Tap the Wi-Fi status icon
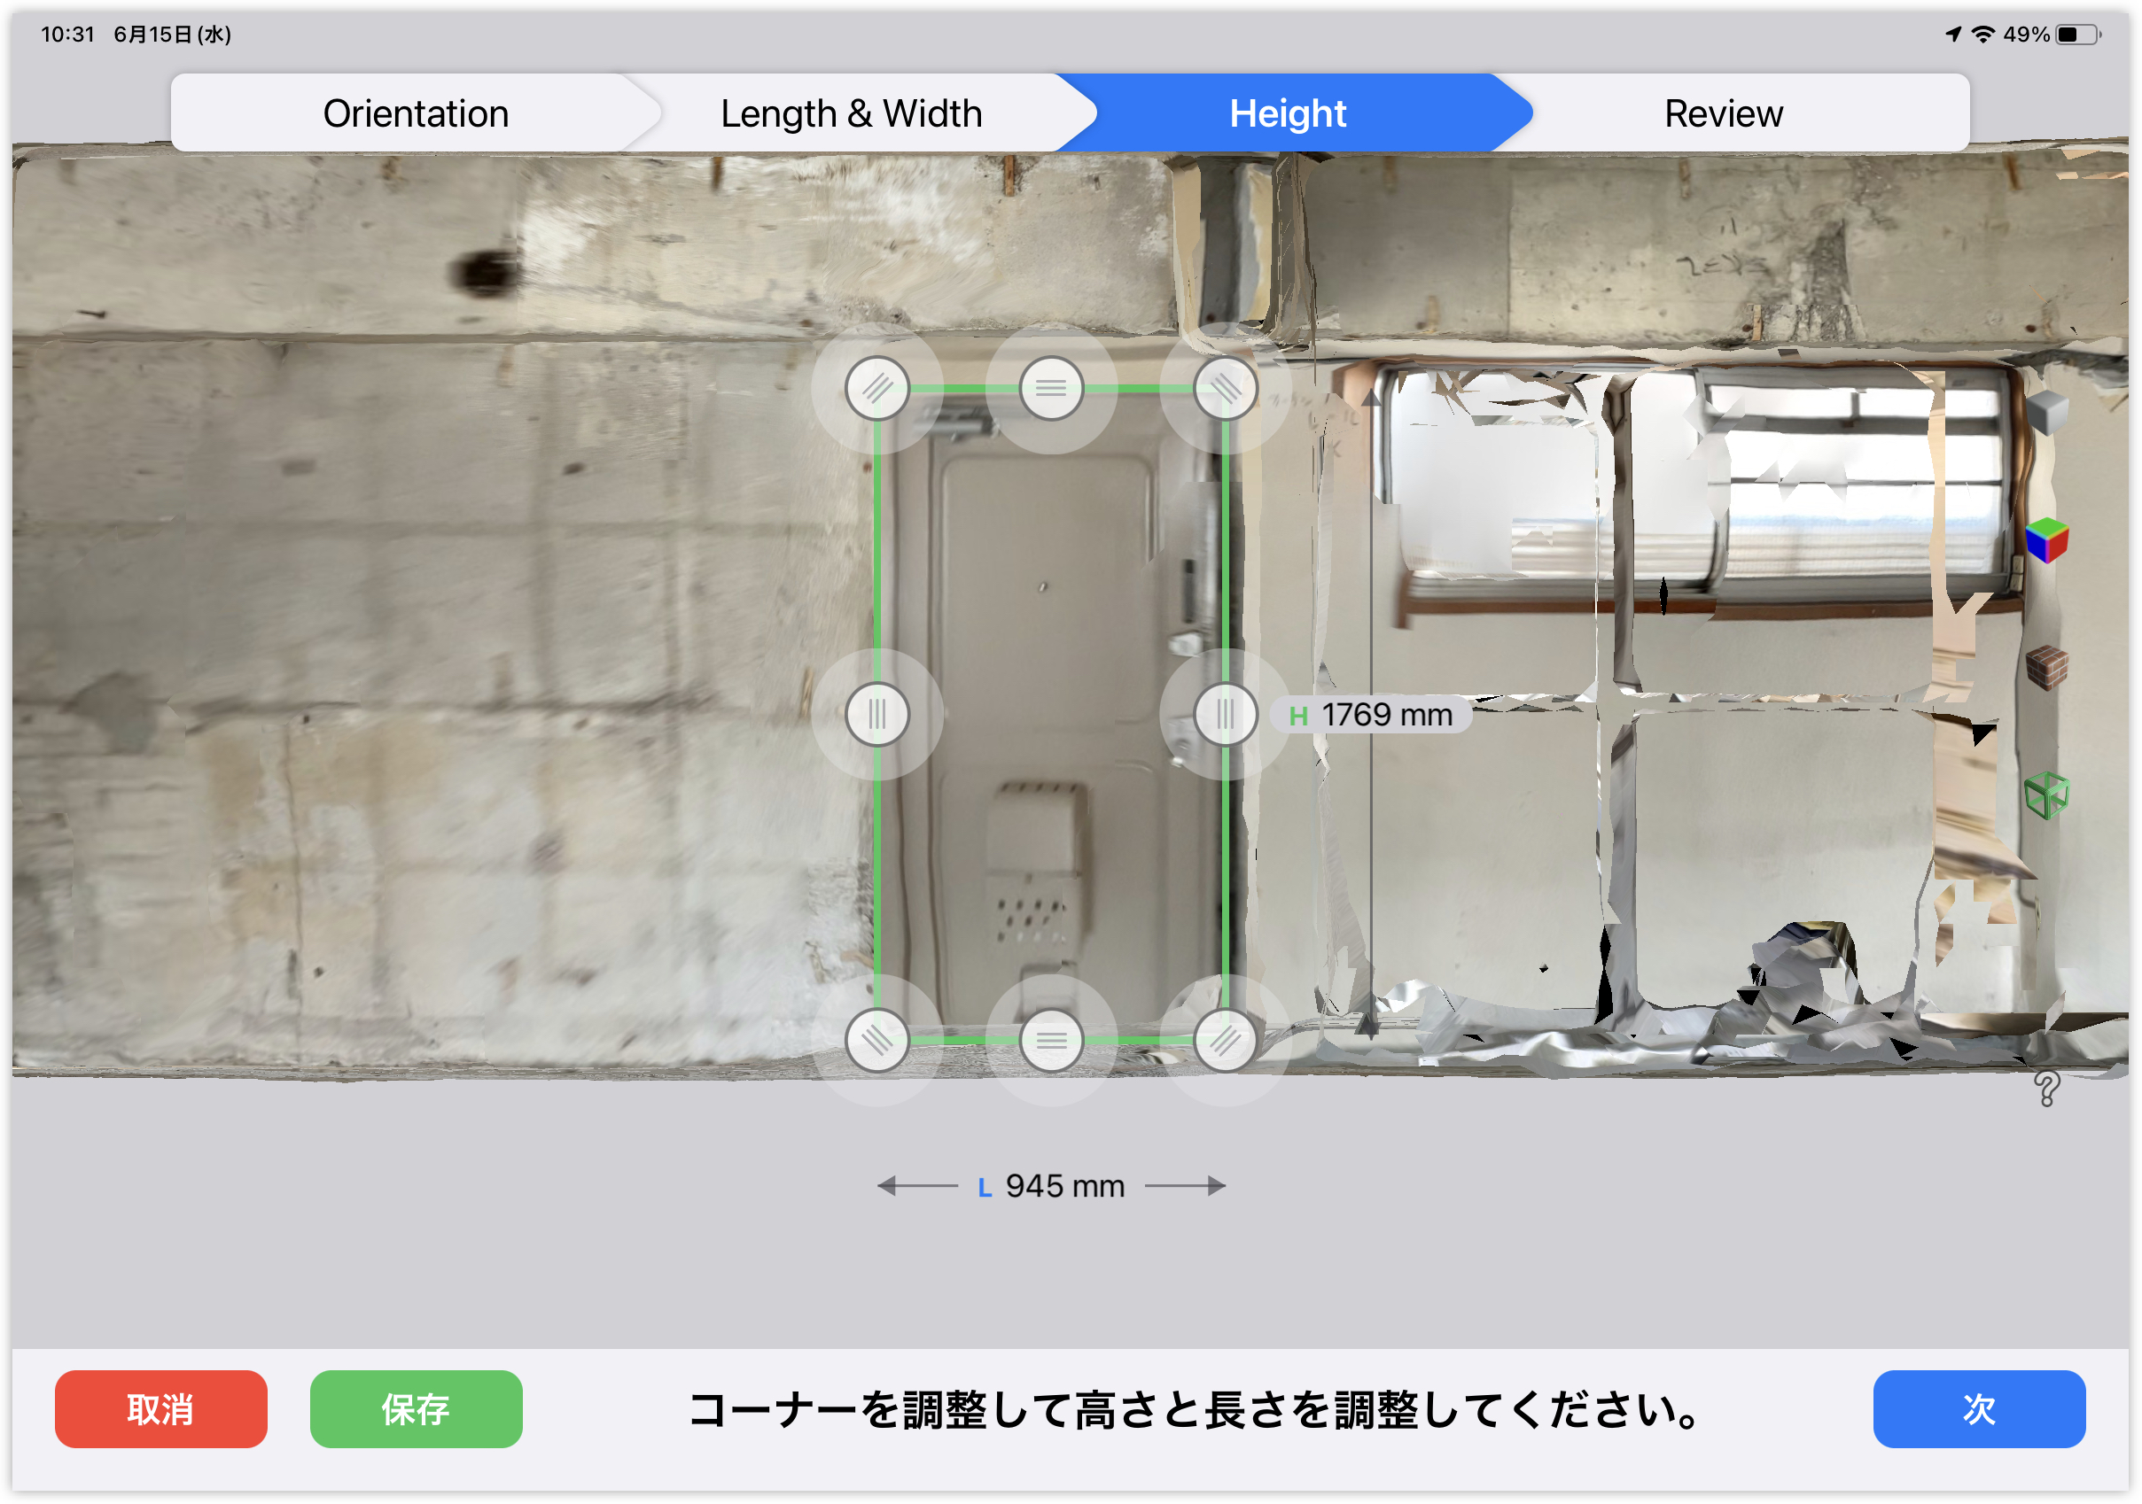The height and width of the screenshot is (1504, 2142). pyautogui.click(x=1982, y=35)
